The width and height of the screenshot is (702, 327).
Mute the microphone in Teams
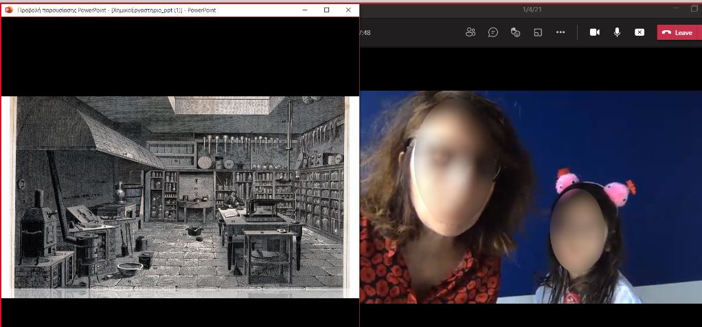(x=617, y=32)
